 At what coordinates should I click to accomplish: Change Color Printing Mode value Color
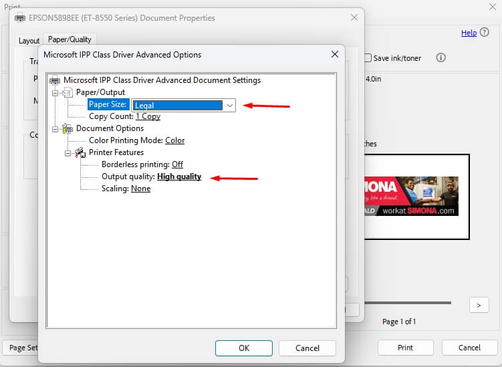tap(175, 140)
